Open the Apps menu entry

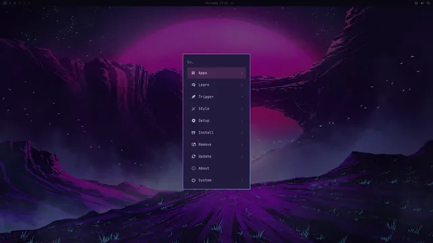pos(216,73)
